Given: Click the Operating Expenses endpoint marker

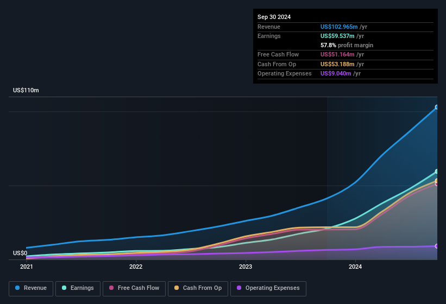Looking at the screenshot, I should click(437, 246).
